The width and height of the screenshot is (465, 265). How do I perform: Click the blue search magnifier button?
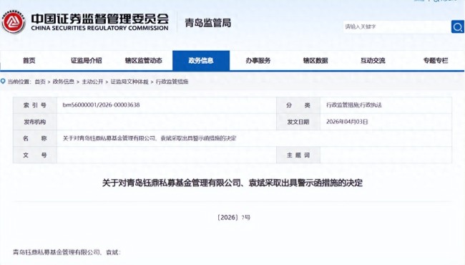coord(458,26)
